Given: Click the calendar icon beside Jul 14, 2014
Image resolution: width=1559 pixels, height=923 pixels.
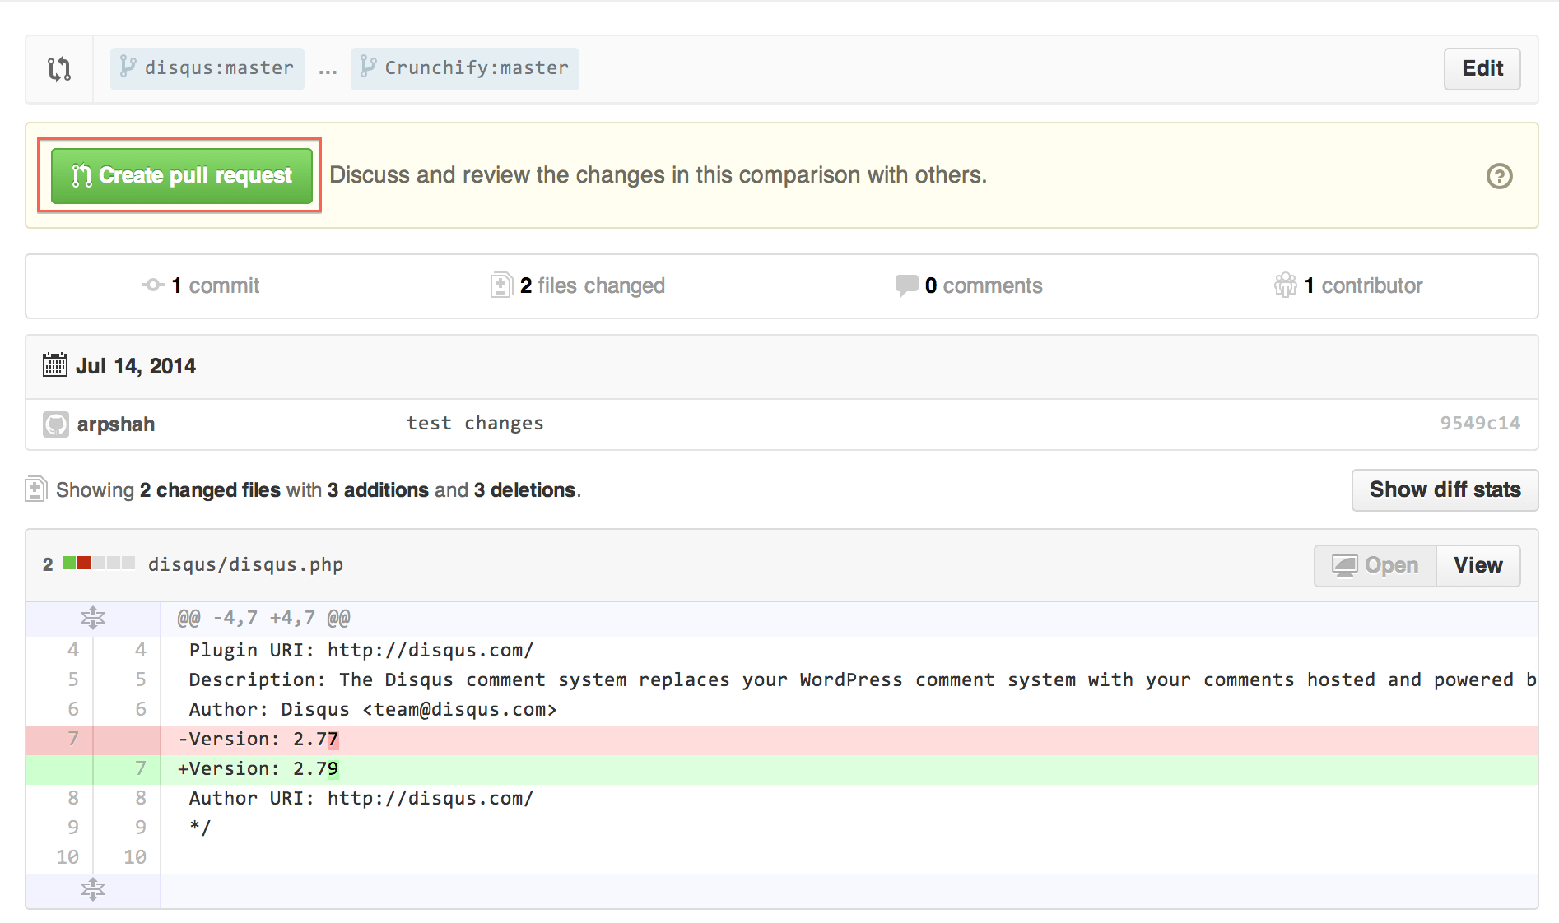Looking at the screenshot, I should tap(55, 365).
